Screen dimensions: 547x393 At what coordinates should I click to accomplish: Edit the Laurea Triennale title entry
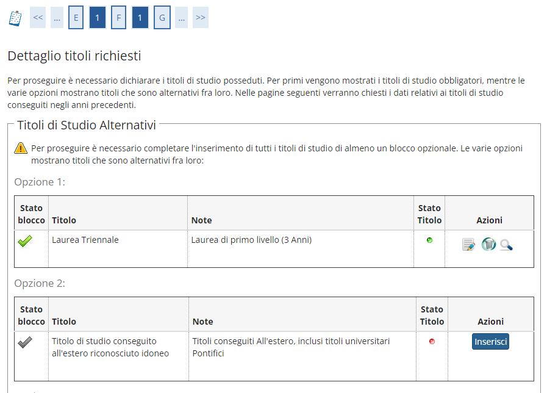click(468, 244)
